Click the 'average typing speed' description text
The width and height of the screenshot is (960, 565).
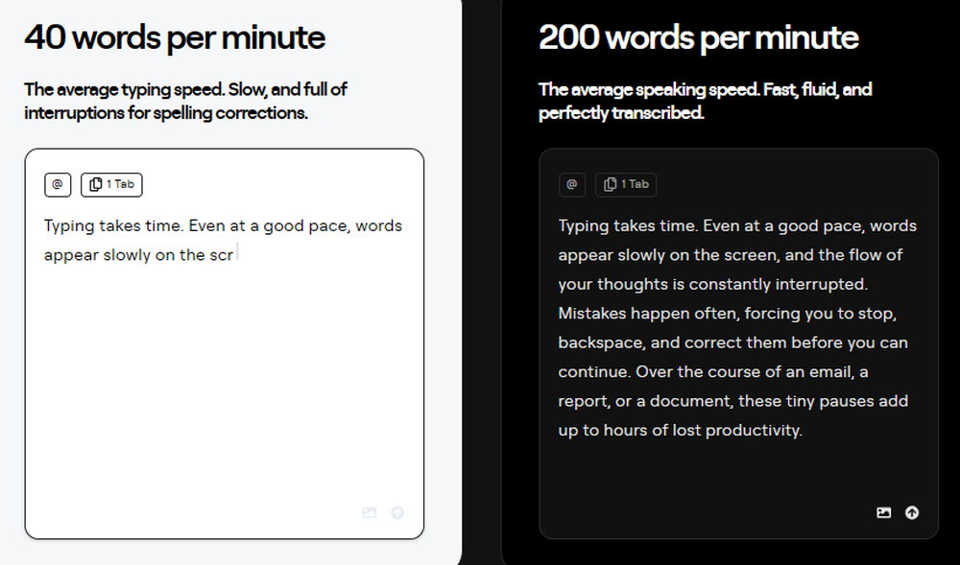pos(185,101)
